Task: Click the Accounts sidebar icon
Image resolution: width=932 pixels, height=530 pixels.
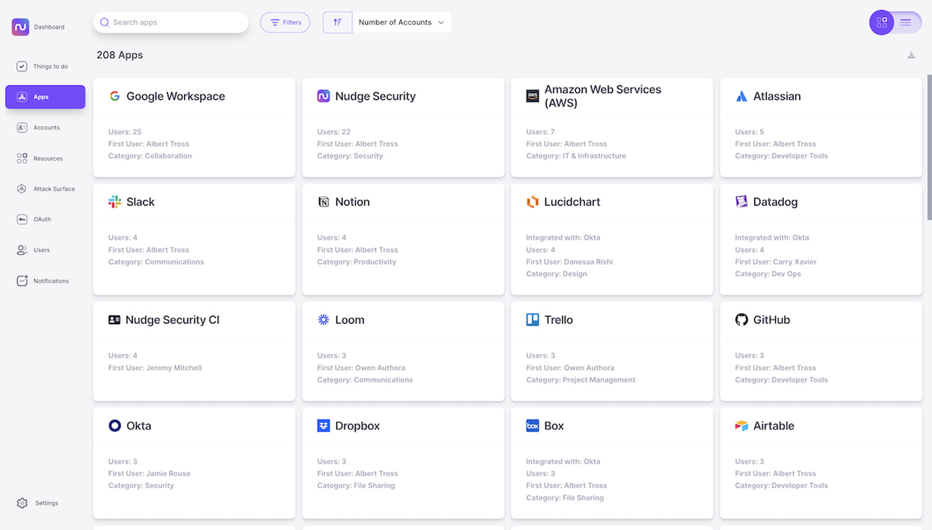Action: (x=22, y=128)
